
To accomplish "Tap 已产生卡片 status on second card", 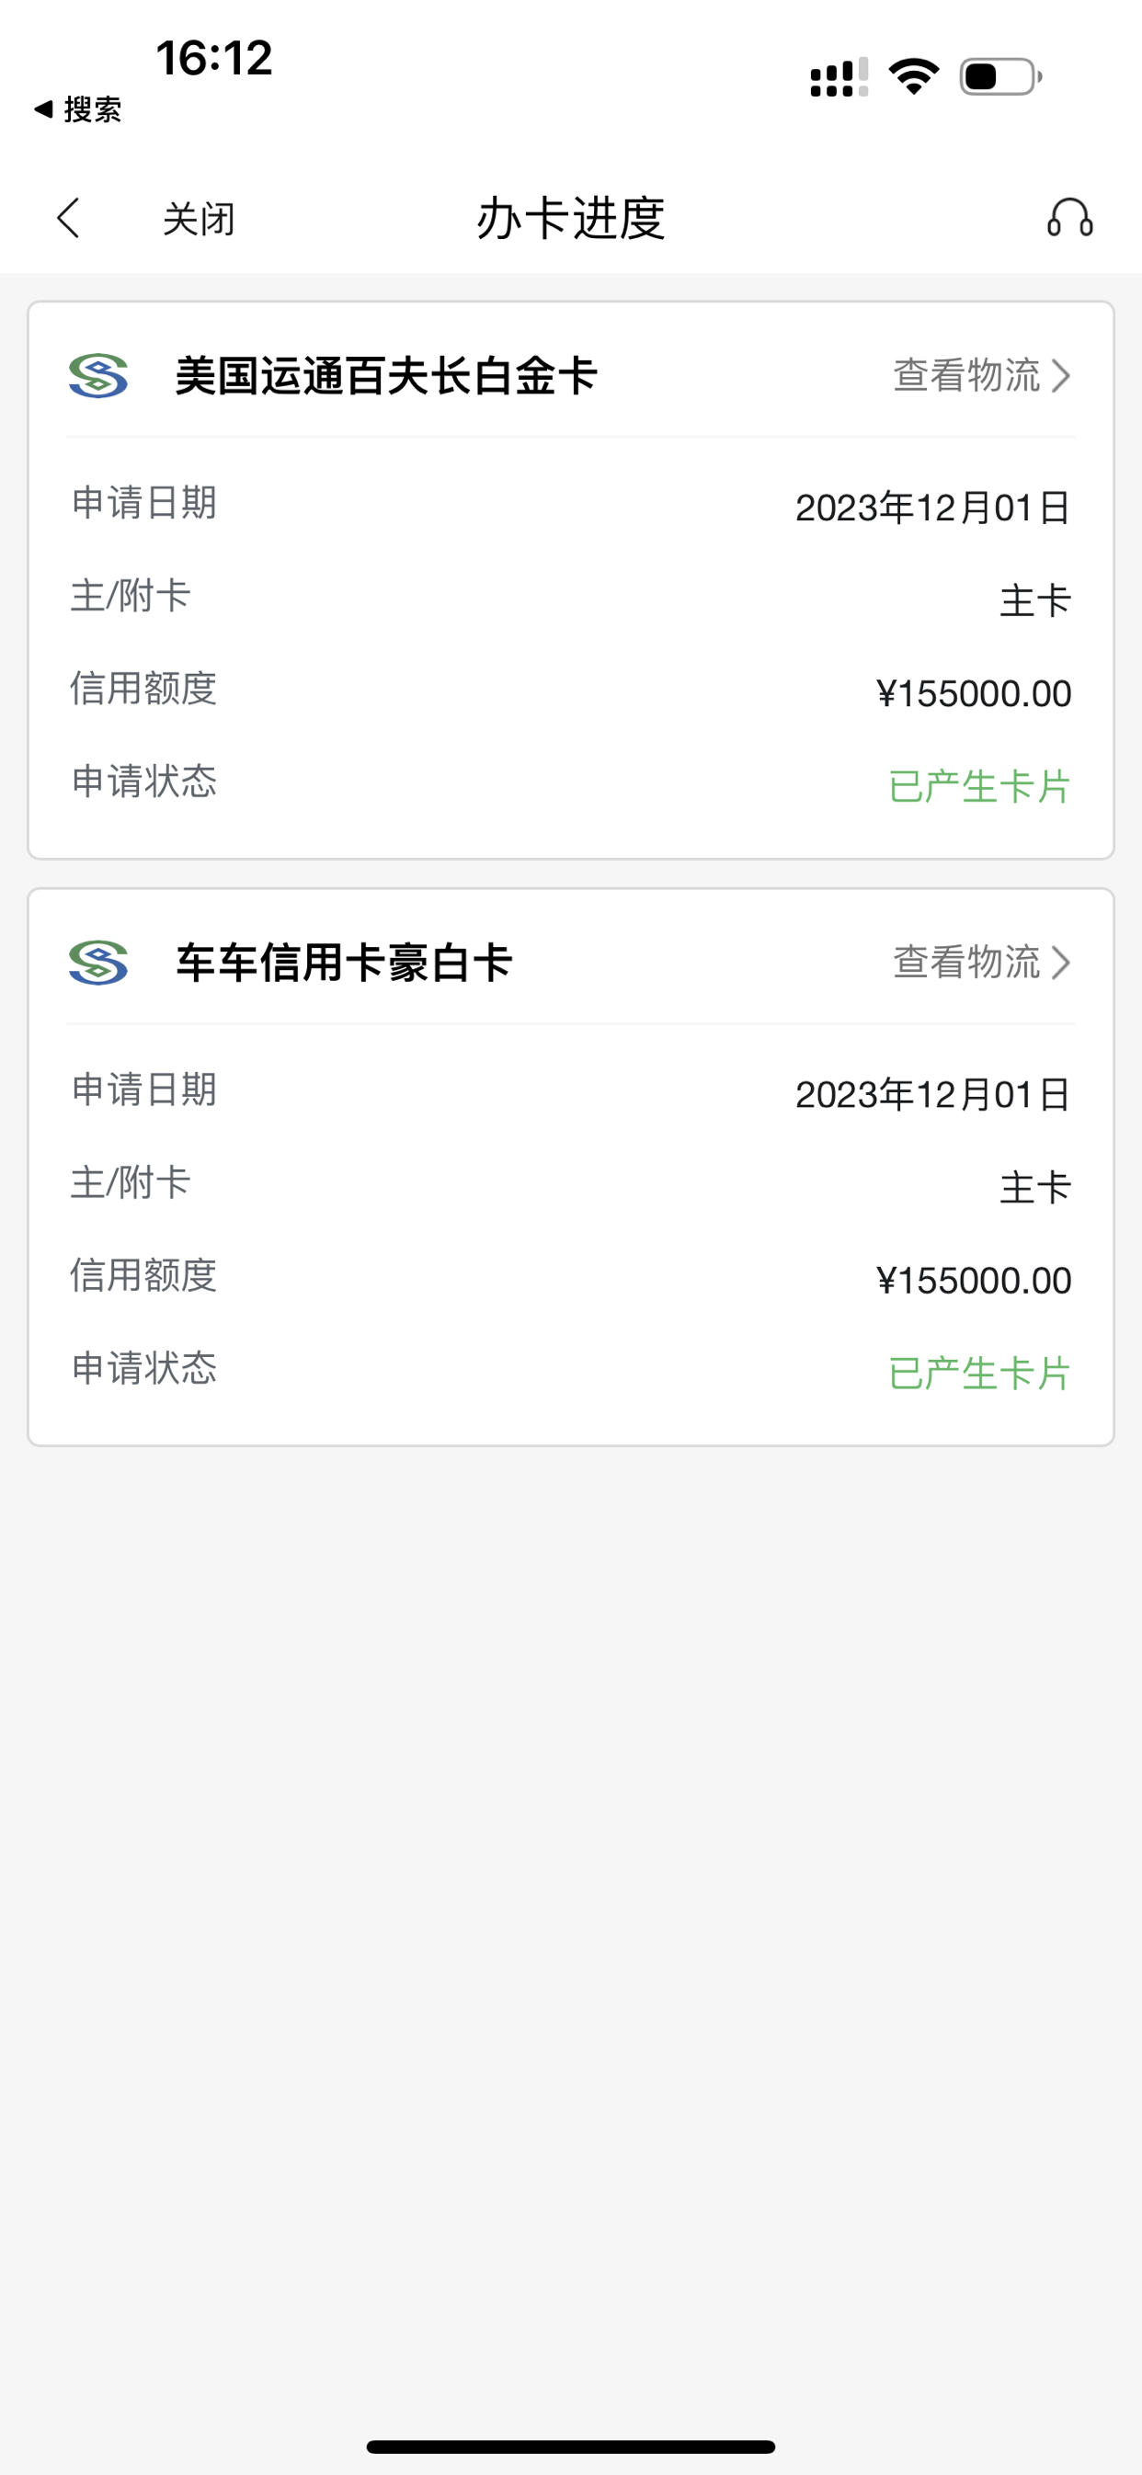I will pyautogui.click(x=979, y=1373).
